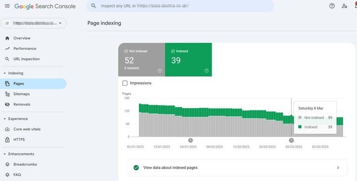Collapse the Indexing section

coord(5,73)
